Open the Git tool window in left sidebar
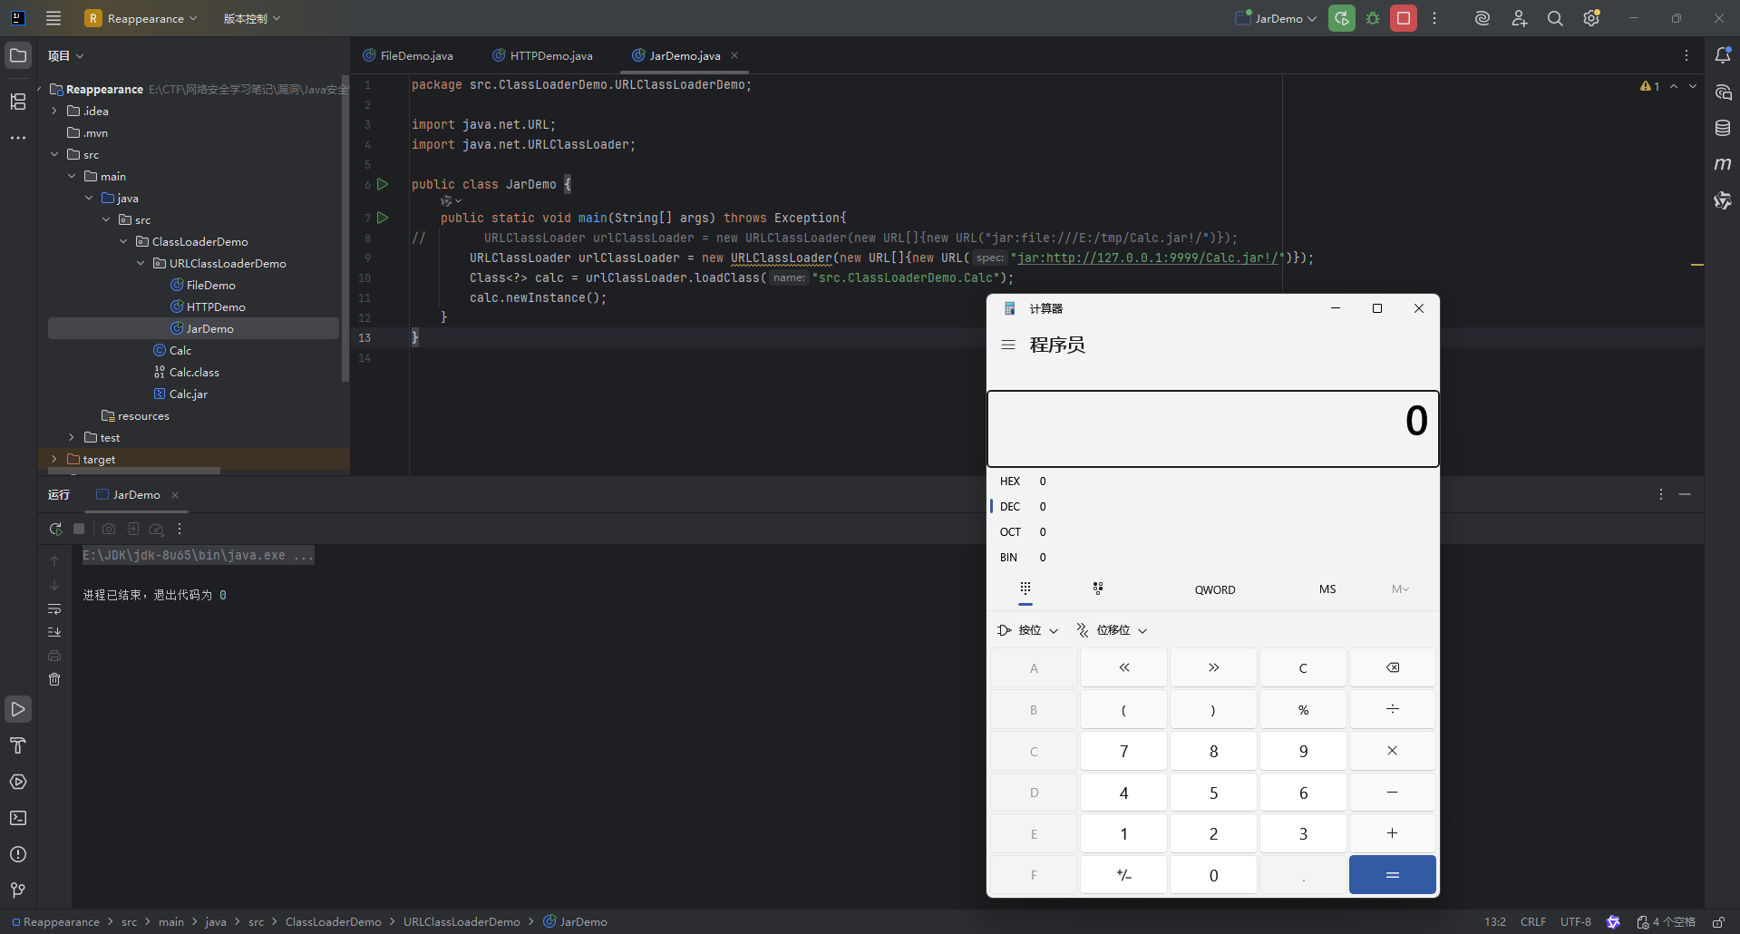 pyautogui.click(x=18, y=890)
